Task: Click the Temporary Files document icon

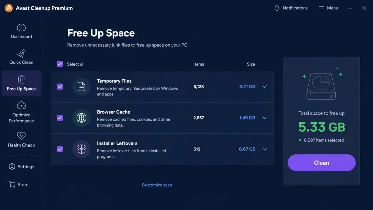Action: tap(81, 86)
